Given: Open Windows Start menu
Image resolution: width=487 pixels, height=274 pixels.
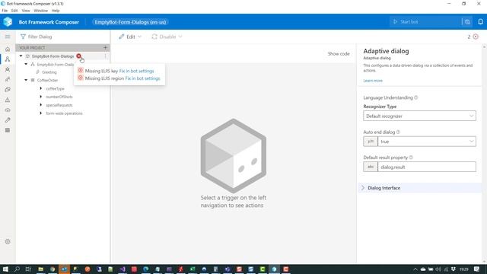Looking at the screenshot, I should click(x=5, y=269).
